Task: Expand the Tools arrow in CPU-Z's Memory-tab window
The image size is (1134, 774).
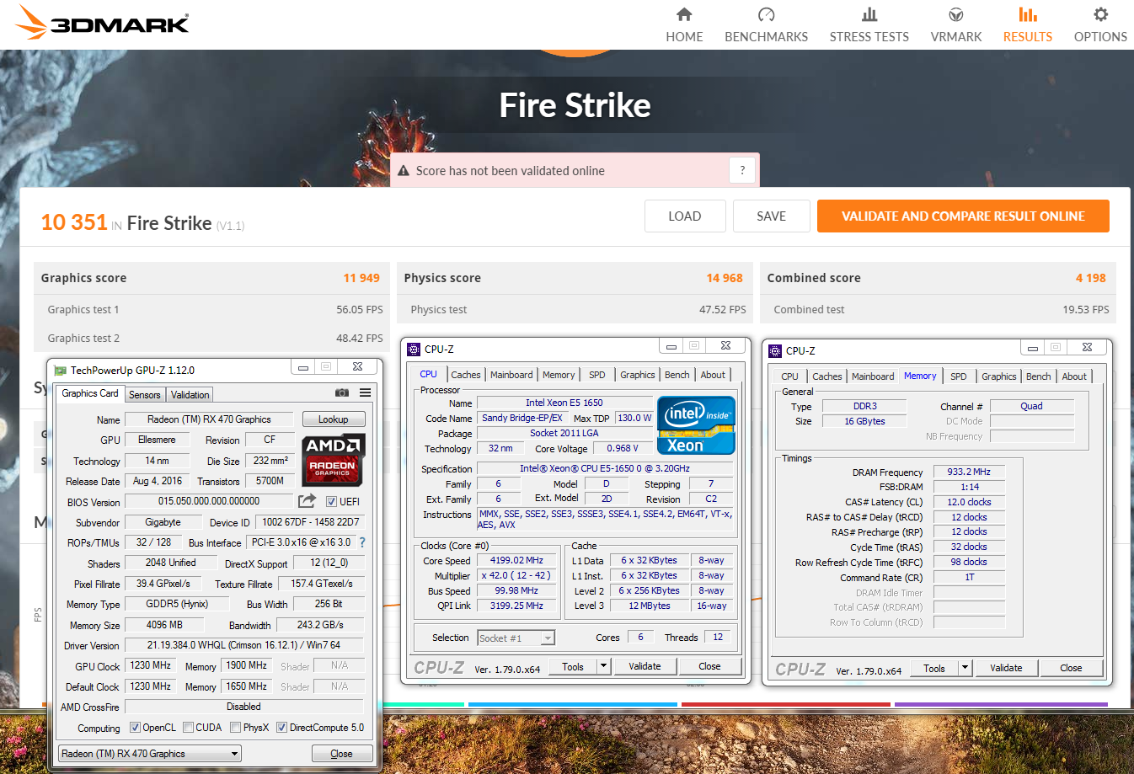Action: pos(965,668)
